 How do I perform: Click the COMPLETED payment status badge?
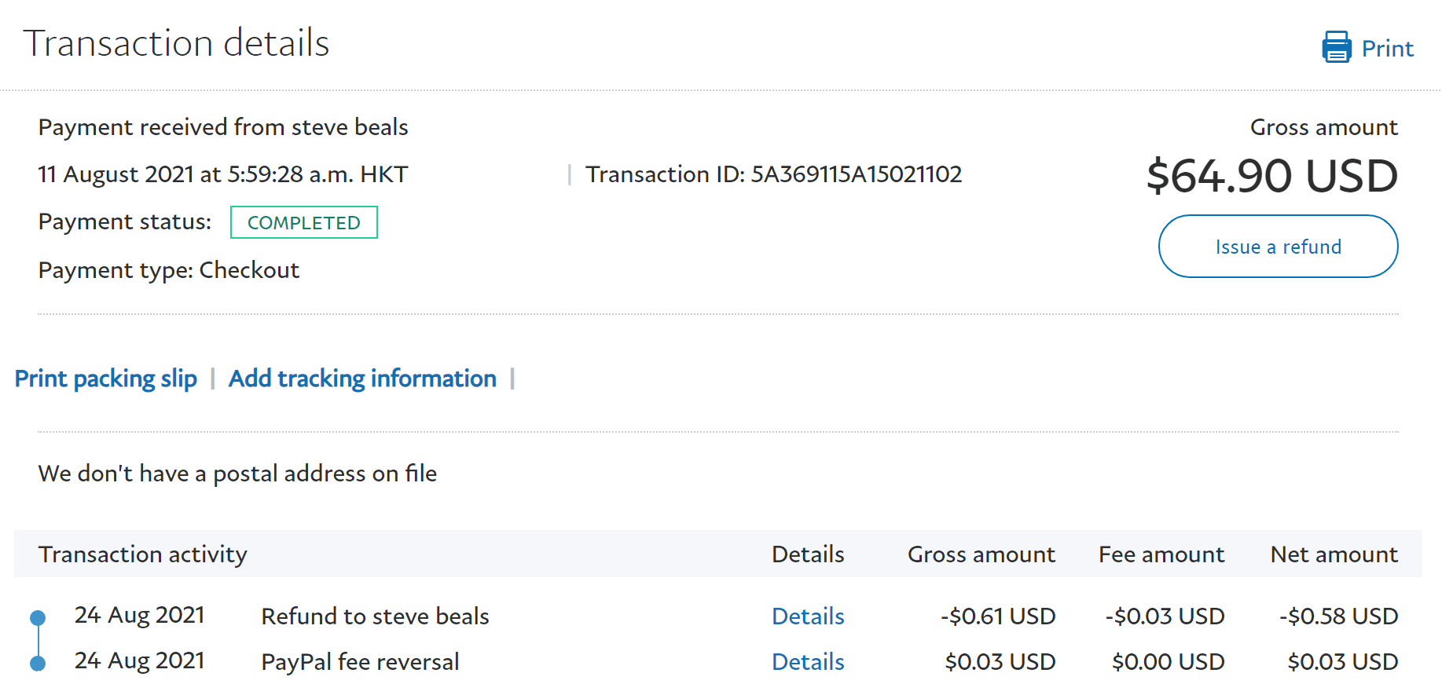[303, 223]
